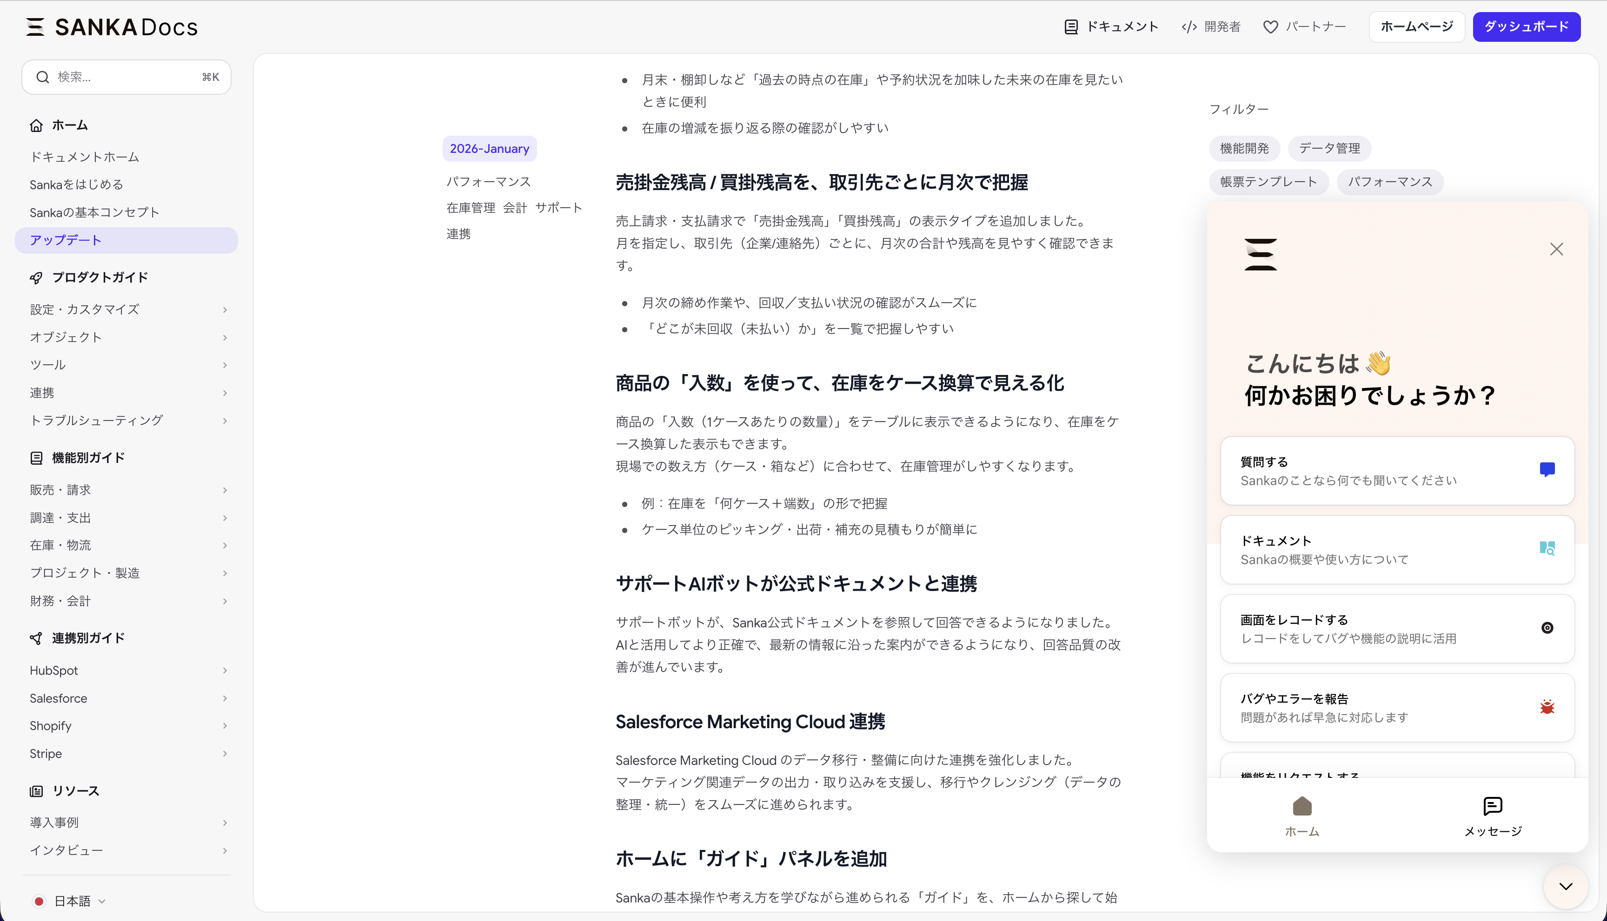Viewport: 1607px width, 921px height.
Task: Toggle the 機能開発 filter tag
Action: pos(1244,149)
